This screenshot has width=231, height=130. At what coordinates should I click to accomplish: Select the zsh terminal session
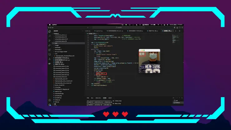pyautogui.click(x=178, y=101)
